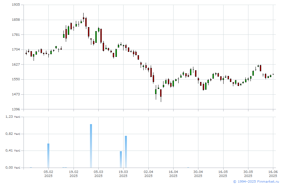This screenshot has height=184, width=282.
Task: Click the 1,23 тыс volume axis label
Action: coord(13,117)
